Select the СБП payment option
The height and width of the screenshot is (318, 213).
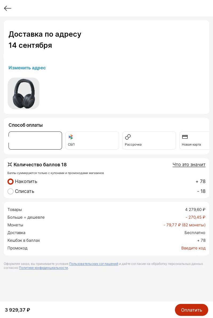tap(92, 141)
